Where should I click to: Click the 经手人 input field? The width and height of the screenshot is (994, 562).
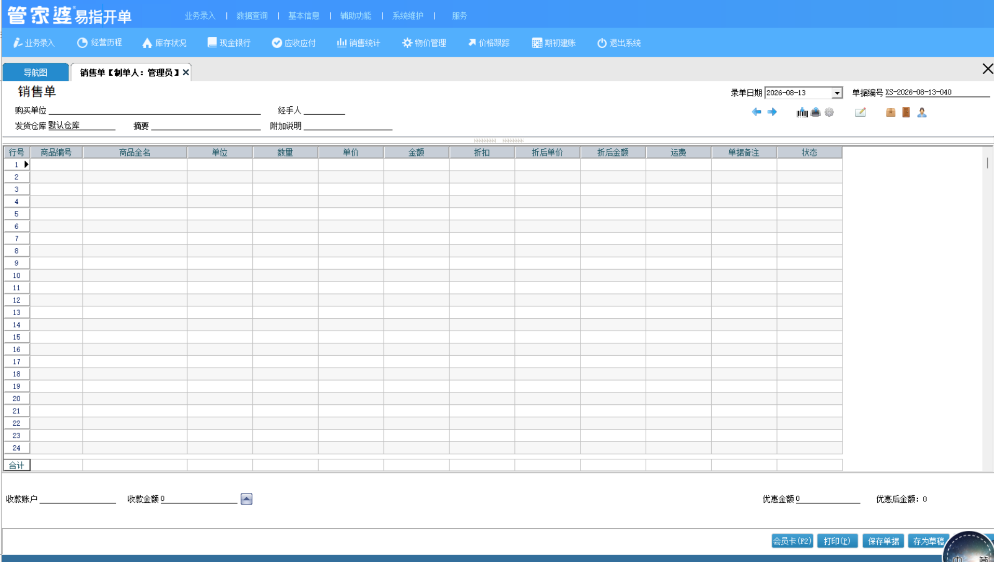(x=324, y=110)
